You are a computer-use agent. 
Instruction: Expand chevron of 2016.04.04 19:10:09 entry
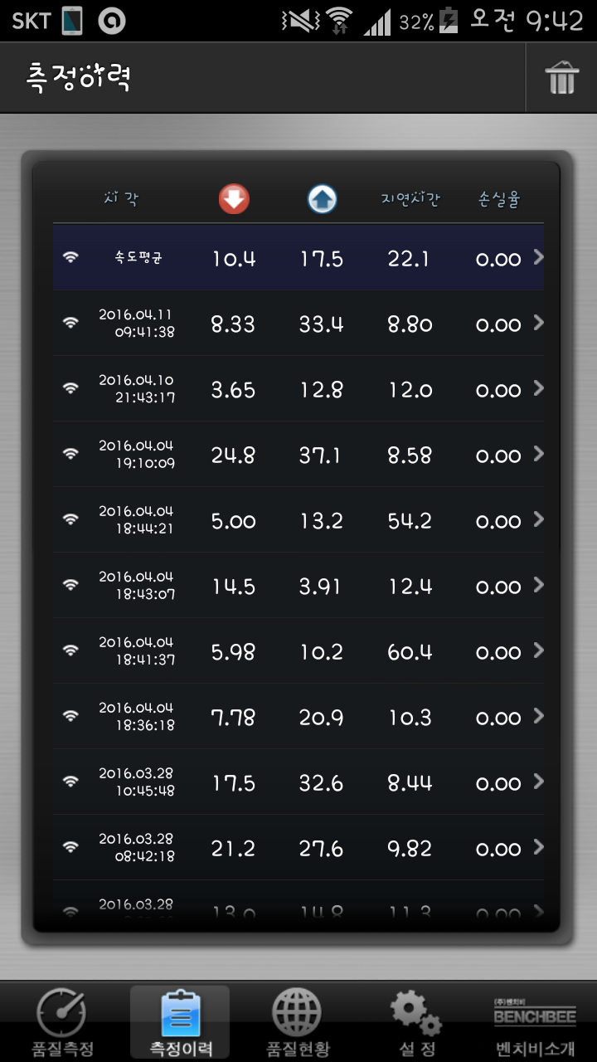click(x=538, y=454)
